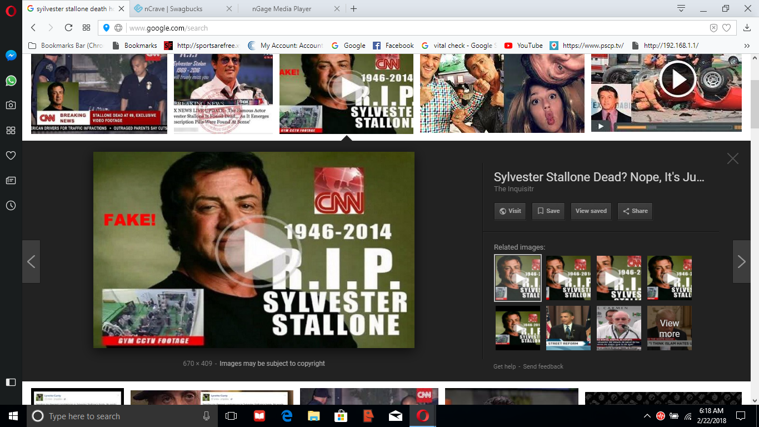759x427 pixels.
Task: Select the CNN Breaking News result thumbnail
Action: [x=99, y=93]
